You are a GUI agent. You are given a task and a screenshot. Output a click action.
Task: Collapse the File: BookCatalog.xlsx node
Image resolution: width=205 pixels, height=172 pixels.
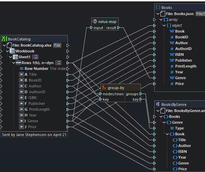click(4, 45)
